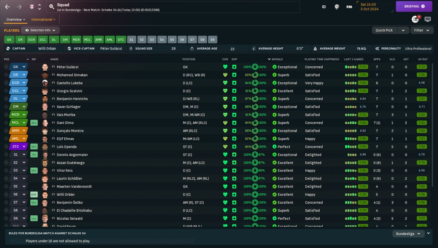The height and width of the screenshot is (248, 438).
Task: Open S3 slot dropdown for Vitor Reis
Action: 18,170
